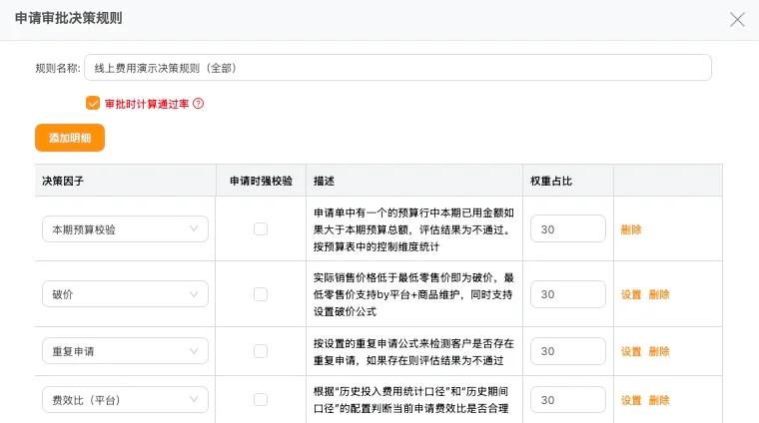Screen dimensions: 759x423
Task: Delete the 本期预算校验 row via 删除
Action: [x=631, y=229]
